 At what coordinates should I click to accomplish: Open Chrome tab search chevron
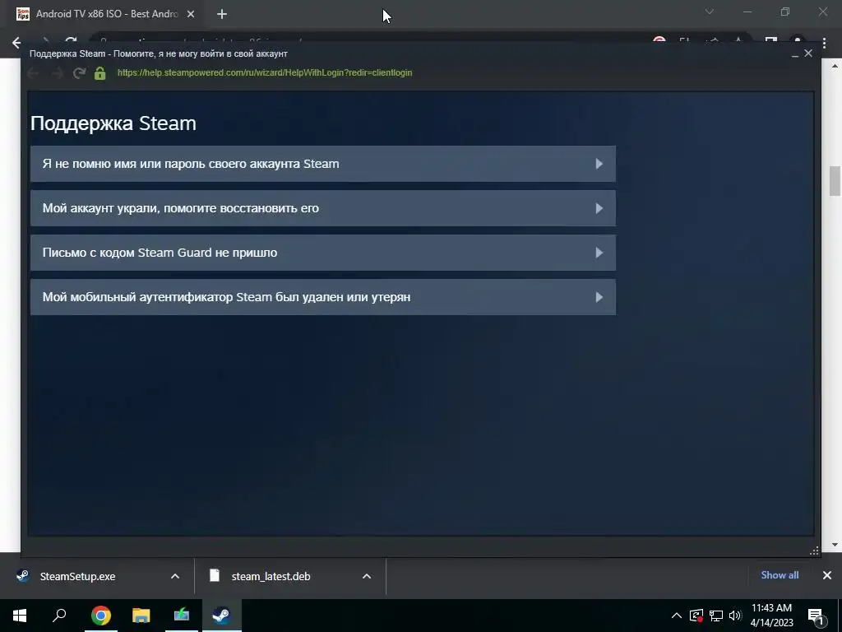click(710, 12)
